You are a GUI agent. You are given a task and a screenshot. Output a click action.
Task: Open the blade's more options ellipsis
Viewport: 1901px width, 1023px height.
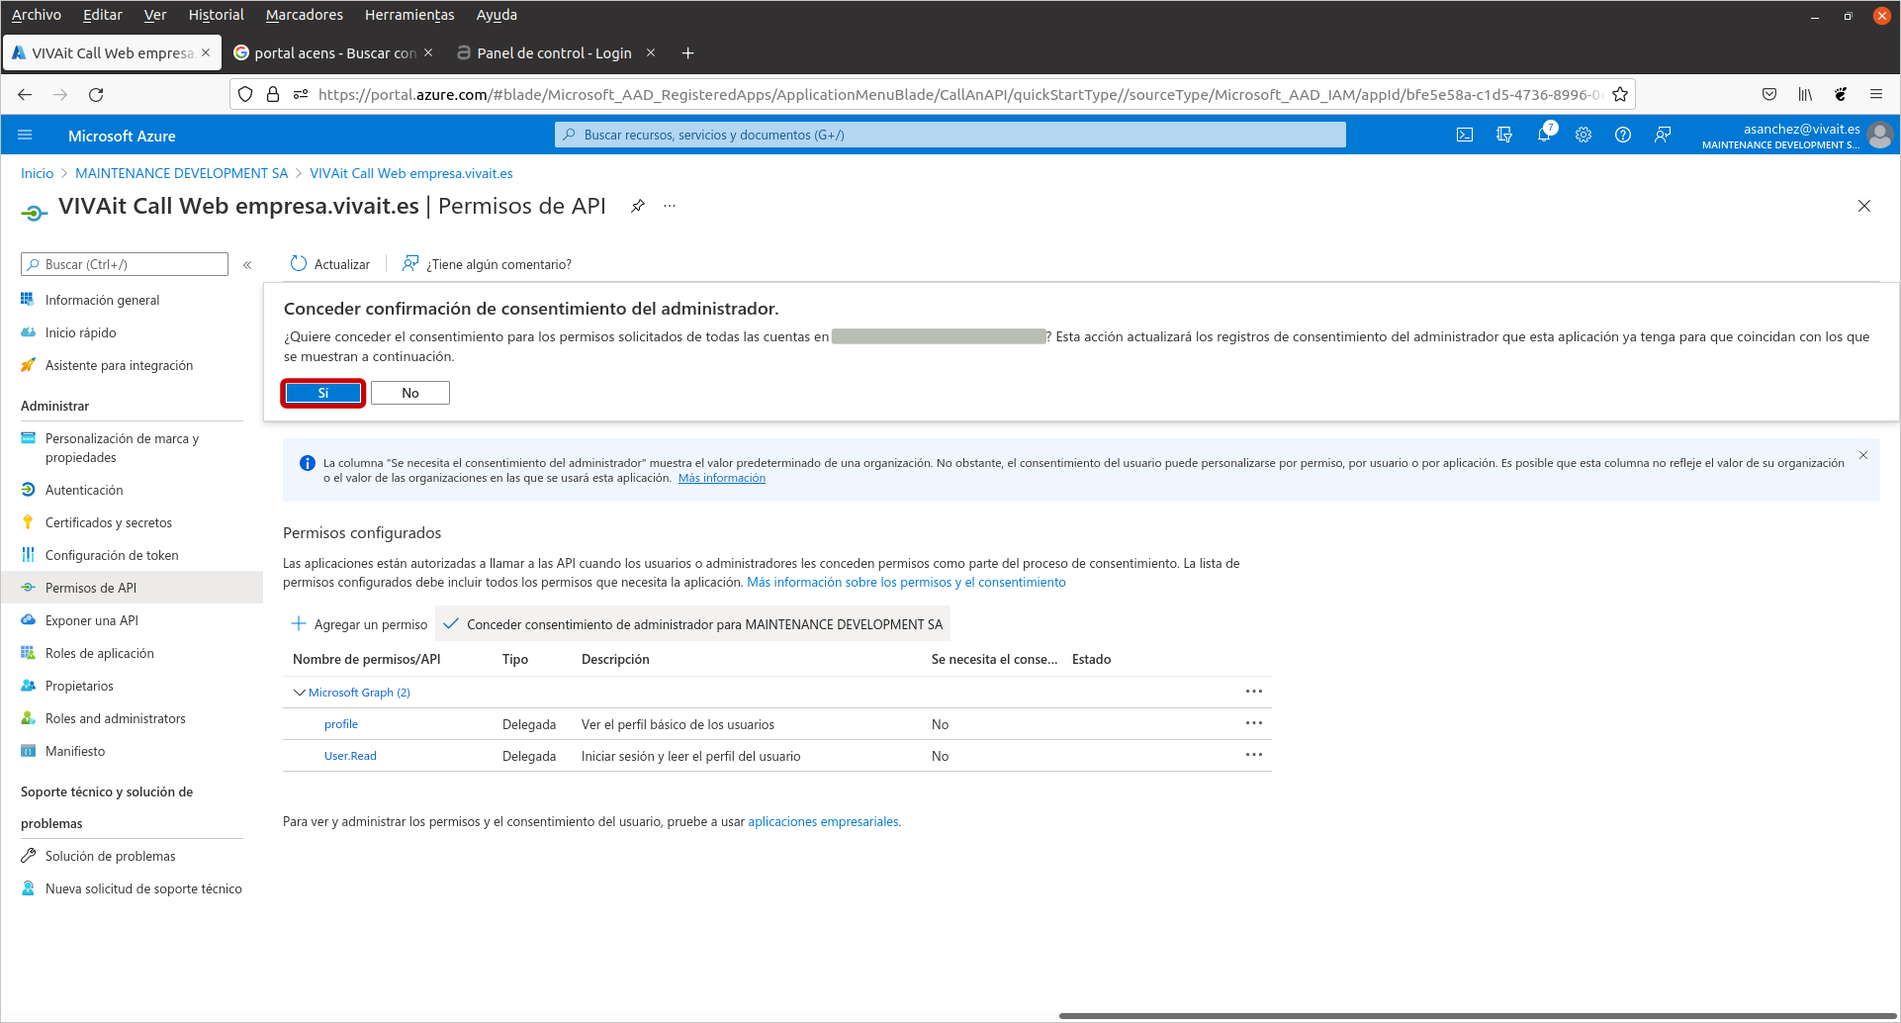click(670, 206)
